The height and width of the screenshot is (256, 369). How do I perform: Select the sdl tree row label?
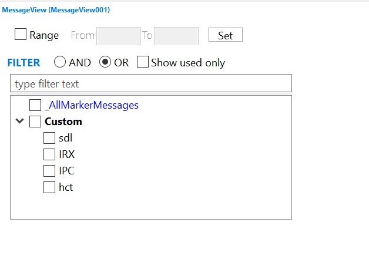(x=65, y=138)
